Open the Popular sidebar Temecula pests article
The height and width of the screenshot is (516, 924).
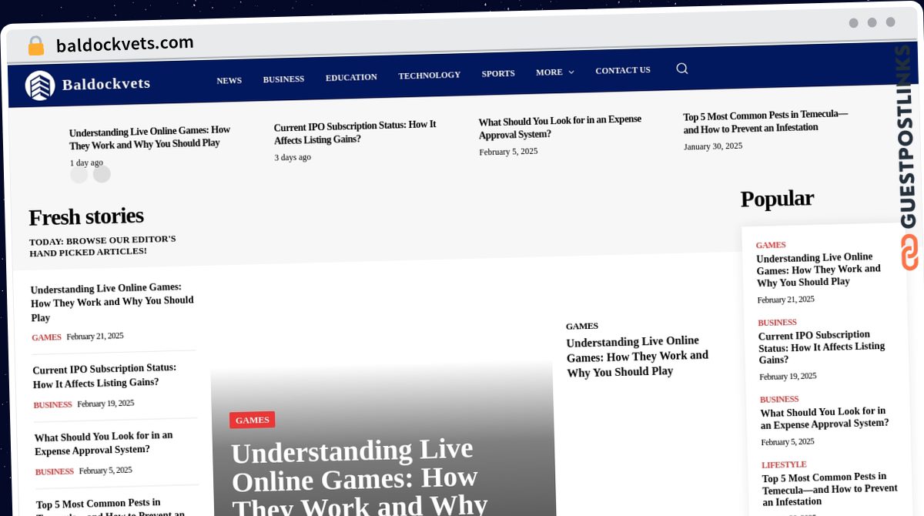click(x=830, y=489)
